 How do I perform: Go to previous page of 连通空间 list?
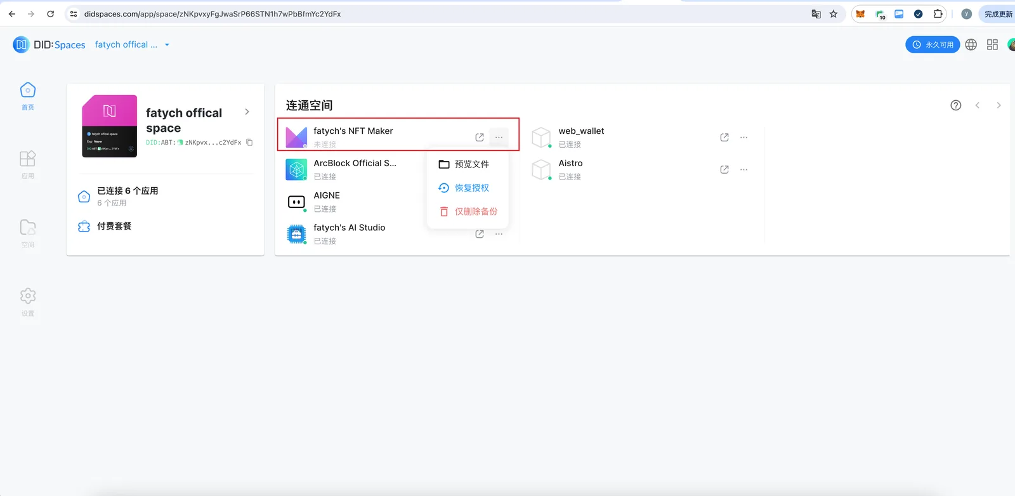pyautogui.click(x=978, y=105)
